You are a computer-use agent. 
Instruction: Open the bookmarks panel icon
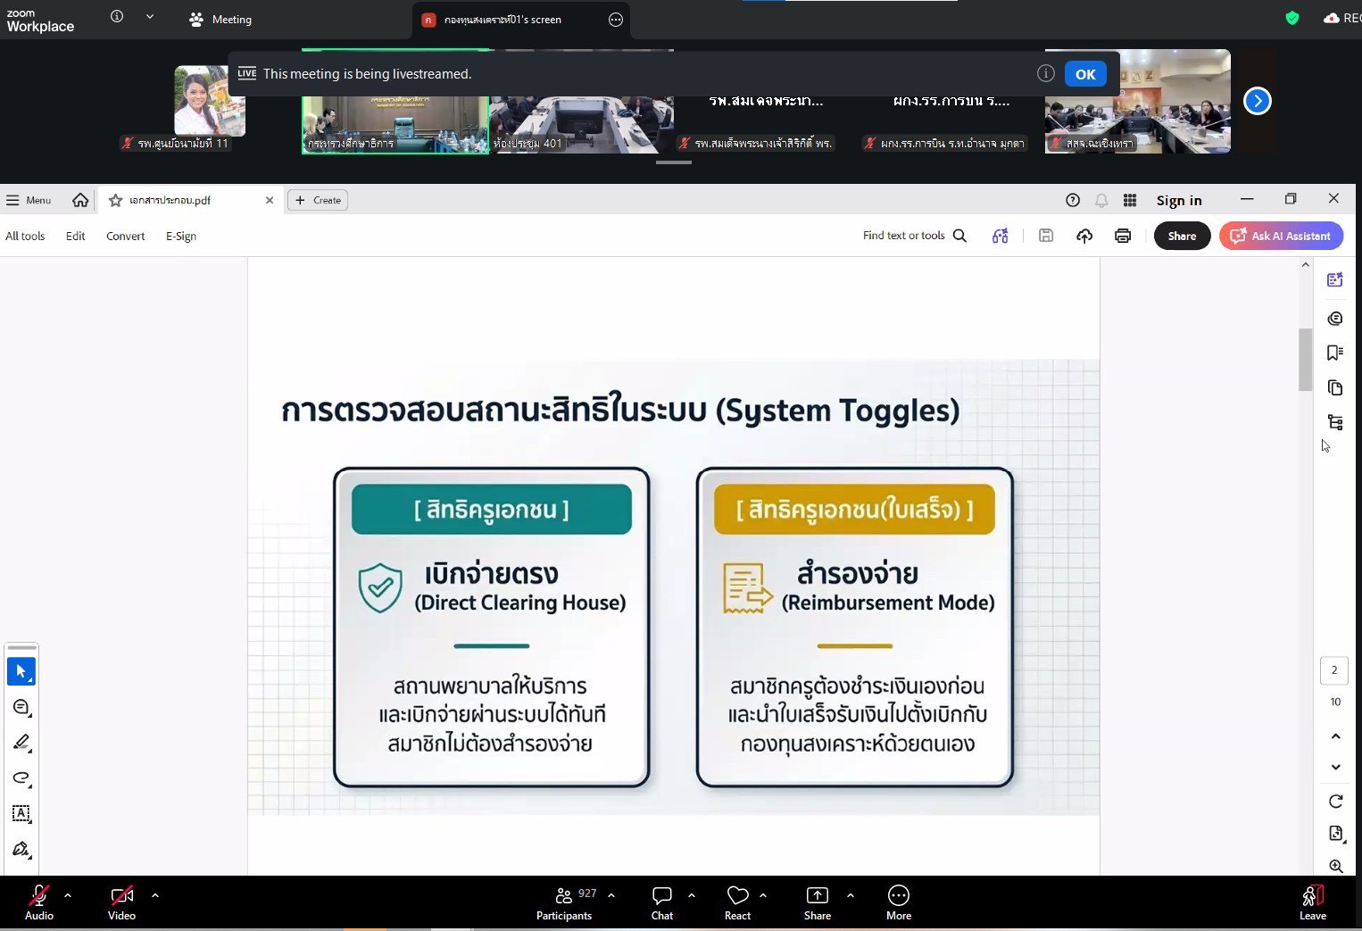point(1335,353)
